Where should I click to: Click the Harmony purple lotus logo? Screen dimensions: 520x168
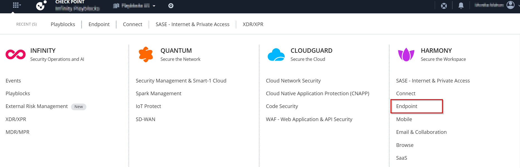point(406,54)
